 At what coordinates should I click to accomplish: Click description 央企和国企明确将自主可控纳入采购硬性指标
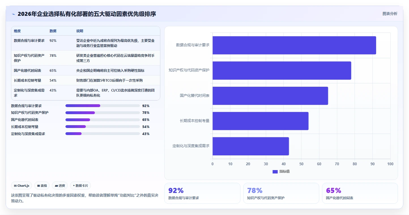pos(110,70)
